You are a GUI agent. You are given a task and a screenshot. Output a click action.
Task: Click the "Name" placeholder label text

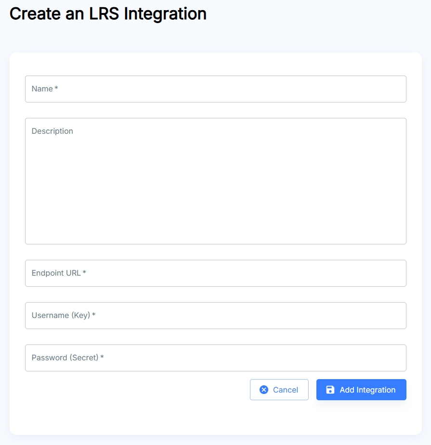(x=42, y=89)
